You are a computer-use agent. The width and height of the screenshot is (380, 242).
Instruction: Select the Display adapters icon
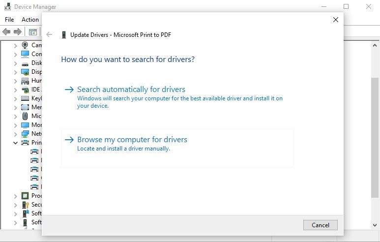click(x=25, y=72)
